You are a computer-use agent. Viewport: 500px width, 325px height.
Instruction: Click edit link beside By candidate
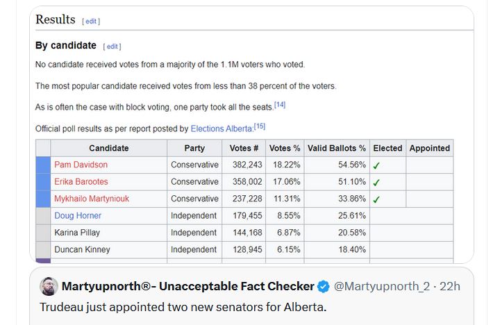click(112, 47)
